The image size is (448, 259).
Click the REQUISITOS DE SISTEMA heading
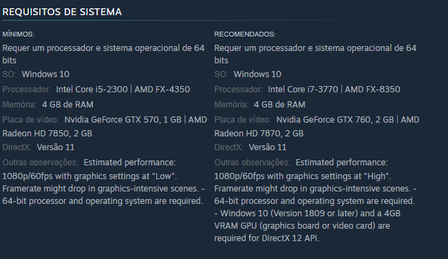pos(62,12)
